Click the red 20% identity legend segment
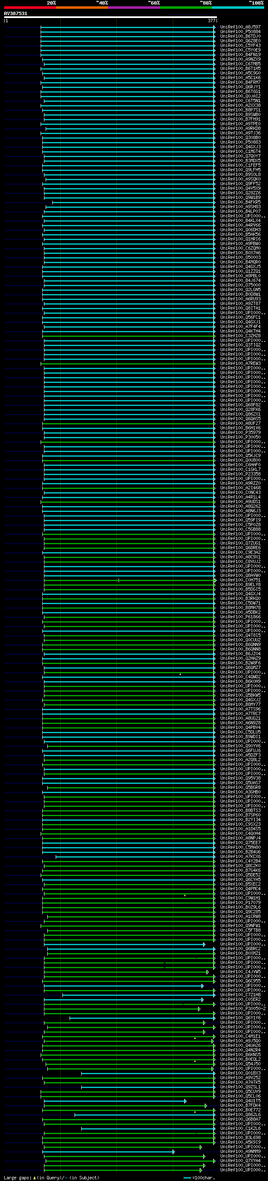 coord(30,8)
